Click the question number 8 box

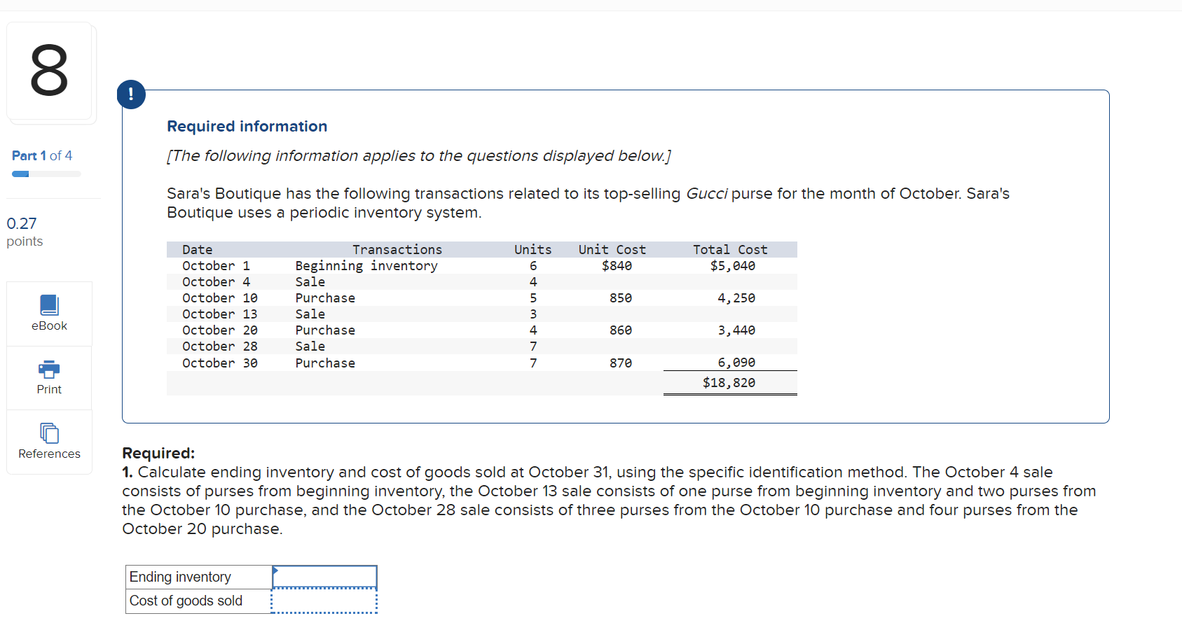49,71
